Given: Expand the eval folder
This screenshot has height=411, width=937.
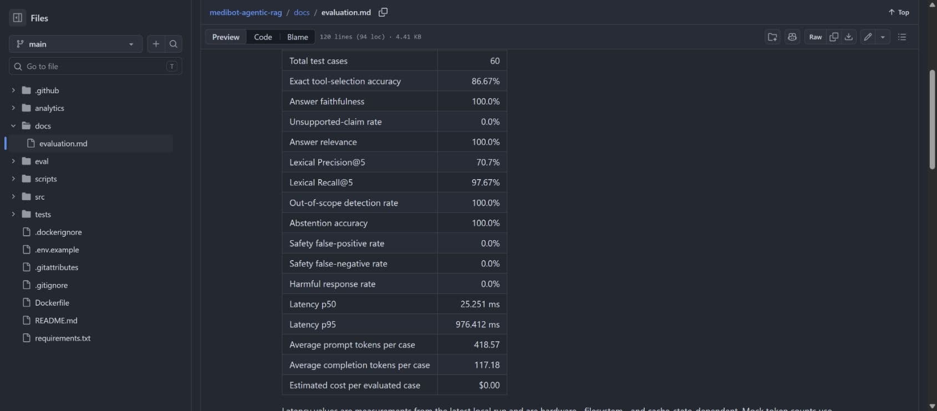Looking at the screenshot, I should pos(13,161).
